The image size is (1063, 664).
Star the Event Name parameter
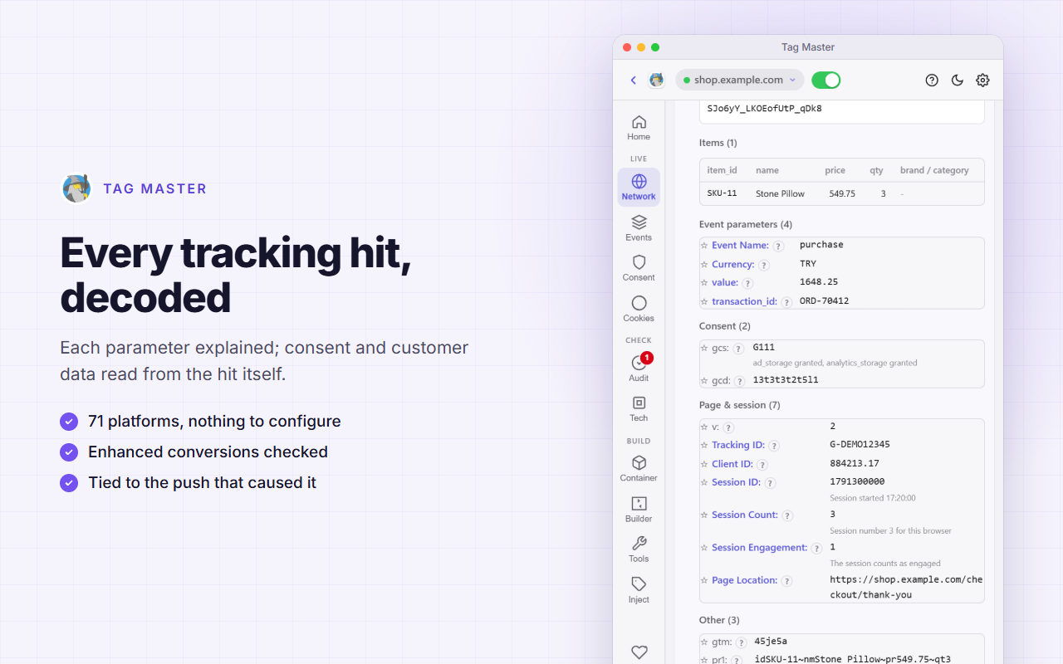[x=704, y=246]
